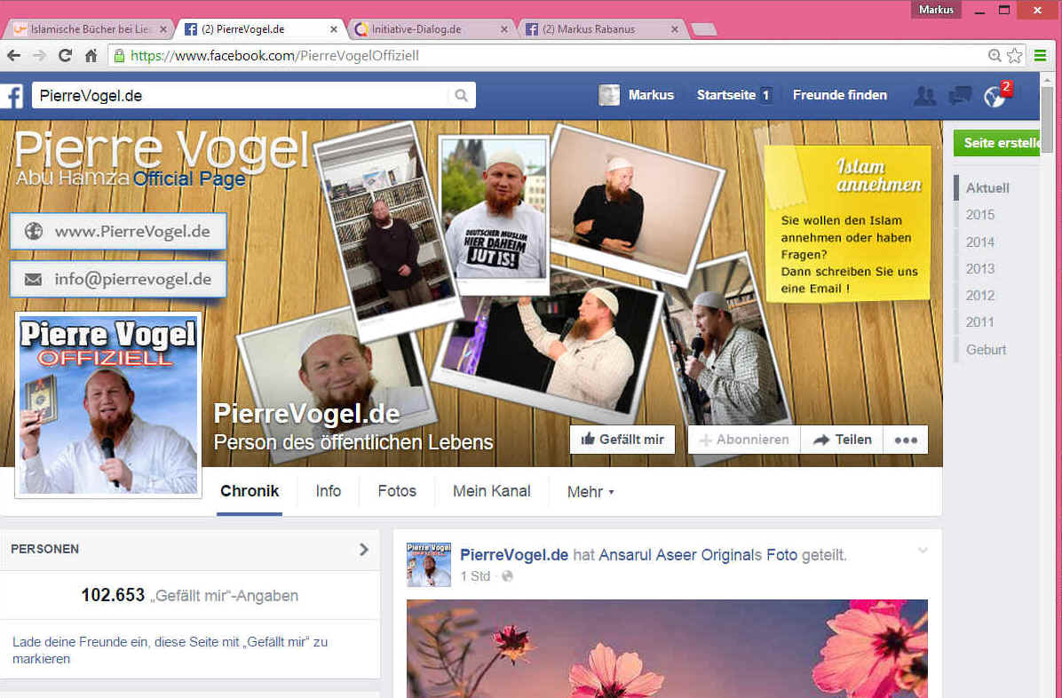
Task: Expand the Mehr dropdown tab
Action: 590,492
